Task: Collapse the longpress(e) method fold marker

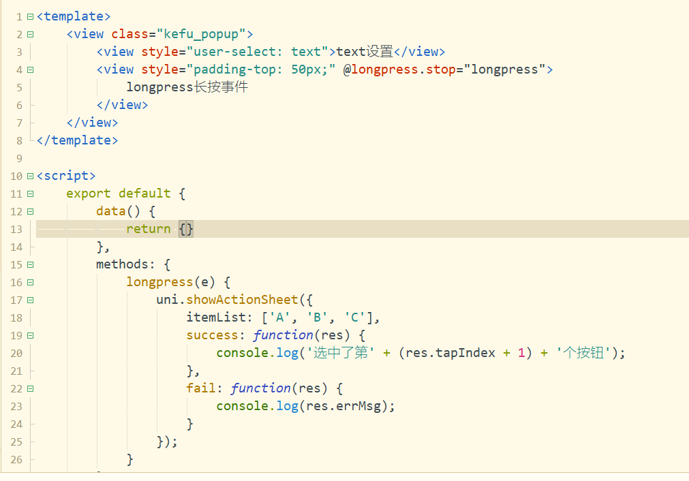Action: (30, 282)
